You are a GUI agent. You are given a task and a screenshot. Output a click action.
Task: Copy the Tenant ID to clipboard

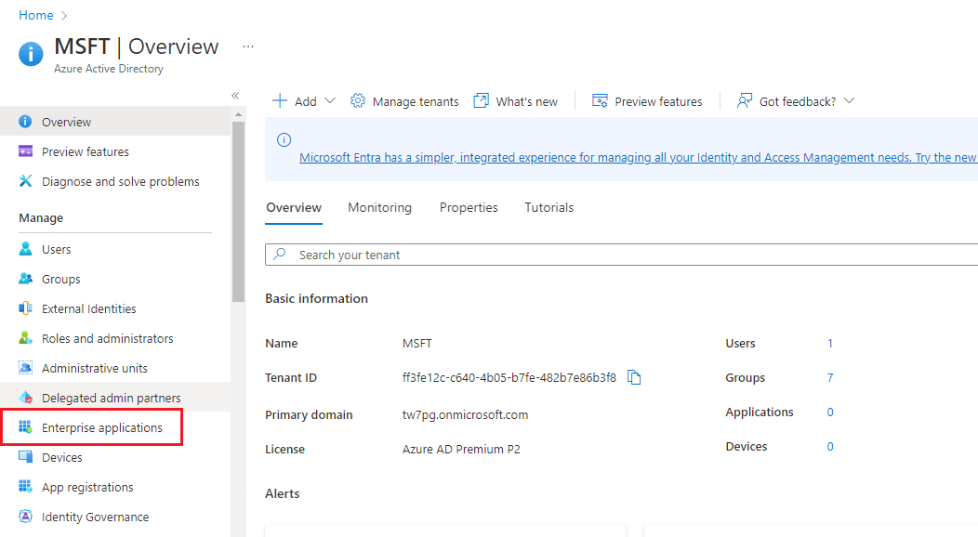634,377
